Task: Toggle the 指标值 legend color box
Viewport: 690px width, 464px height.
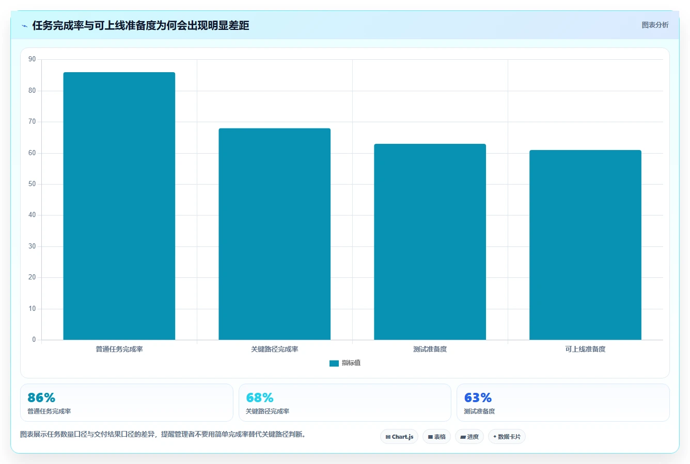Action: 334,363
